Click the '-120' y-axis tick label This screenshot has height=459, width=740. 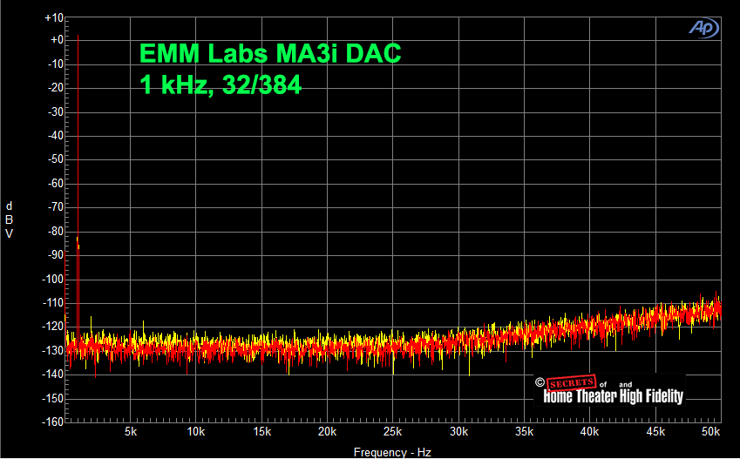pos(53,326)
